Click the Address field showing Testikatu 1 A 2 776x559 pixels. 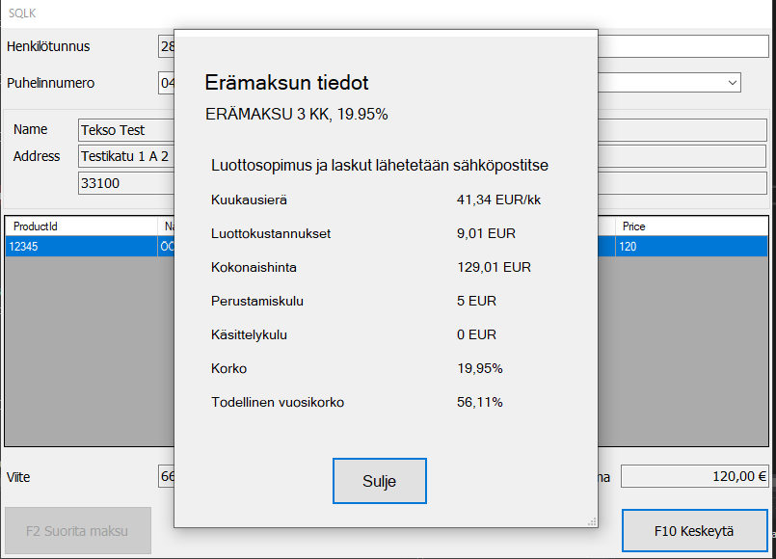click(x=126, y=156)
